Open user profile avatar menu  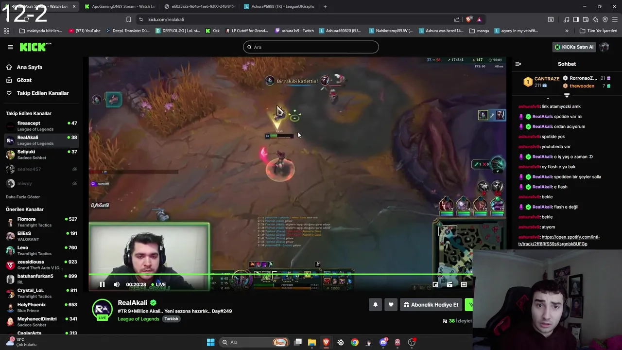coord(604,47)
